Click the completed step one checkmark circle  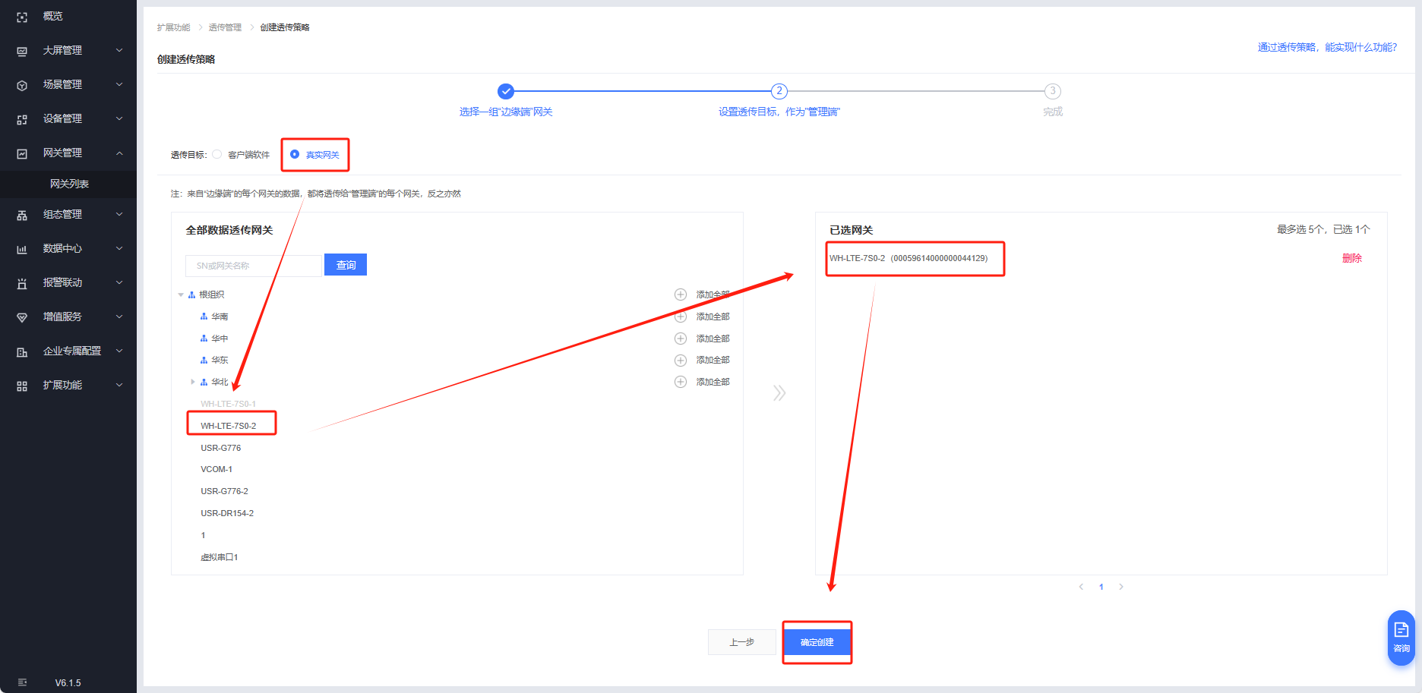[x=506, y=91]
